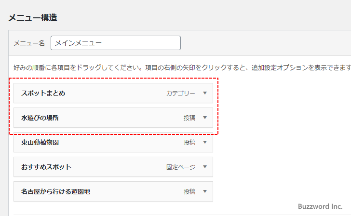Click the drag instruction text below menu name
Screen dimensions: 351x216
tap(178, 67)
